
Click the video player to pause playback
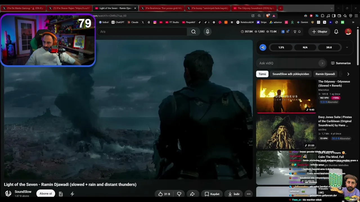(129, 110)
